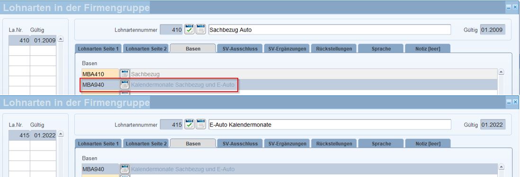Close the upper Lohnarten window

[x=515, y=7]
